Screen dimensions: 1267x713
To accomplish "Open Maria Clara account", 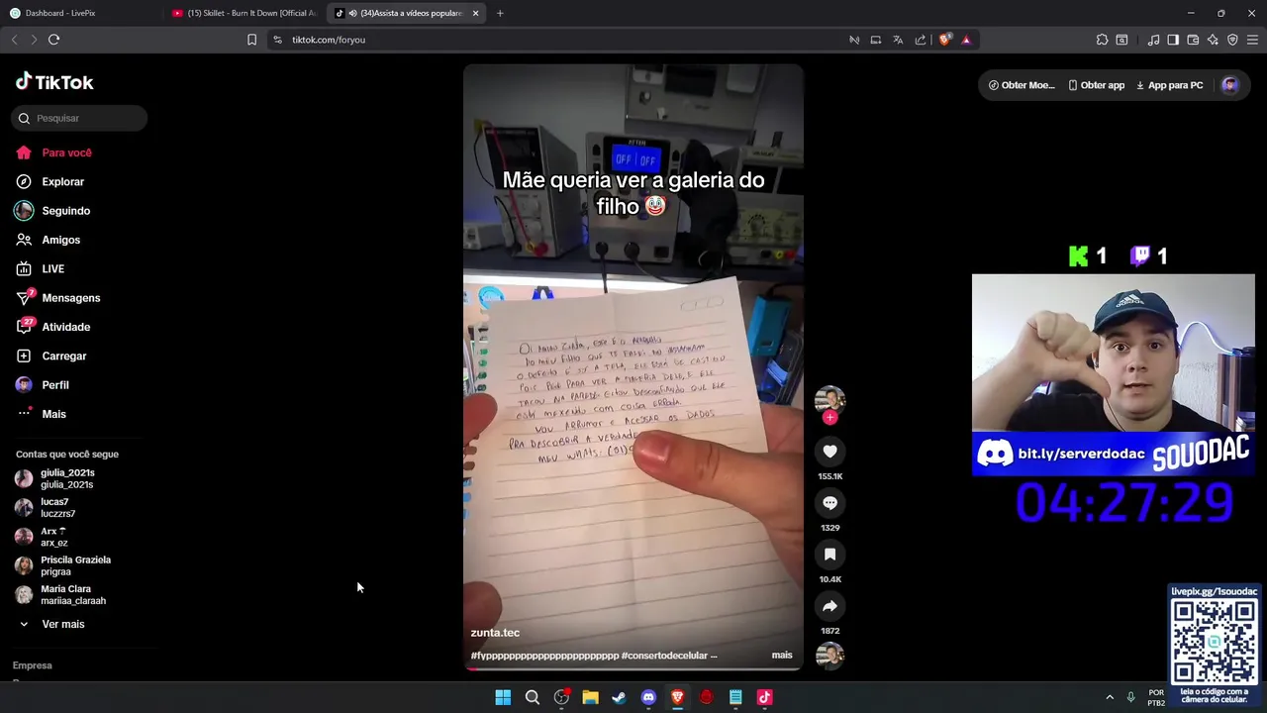I will click(x=72, y=595).
